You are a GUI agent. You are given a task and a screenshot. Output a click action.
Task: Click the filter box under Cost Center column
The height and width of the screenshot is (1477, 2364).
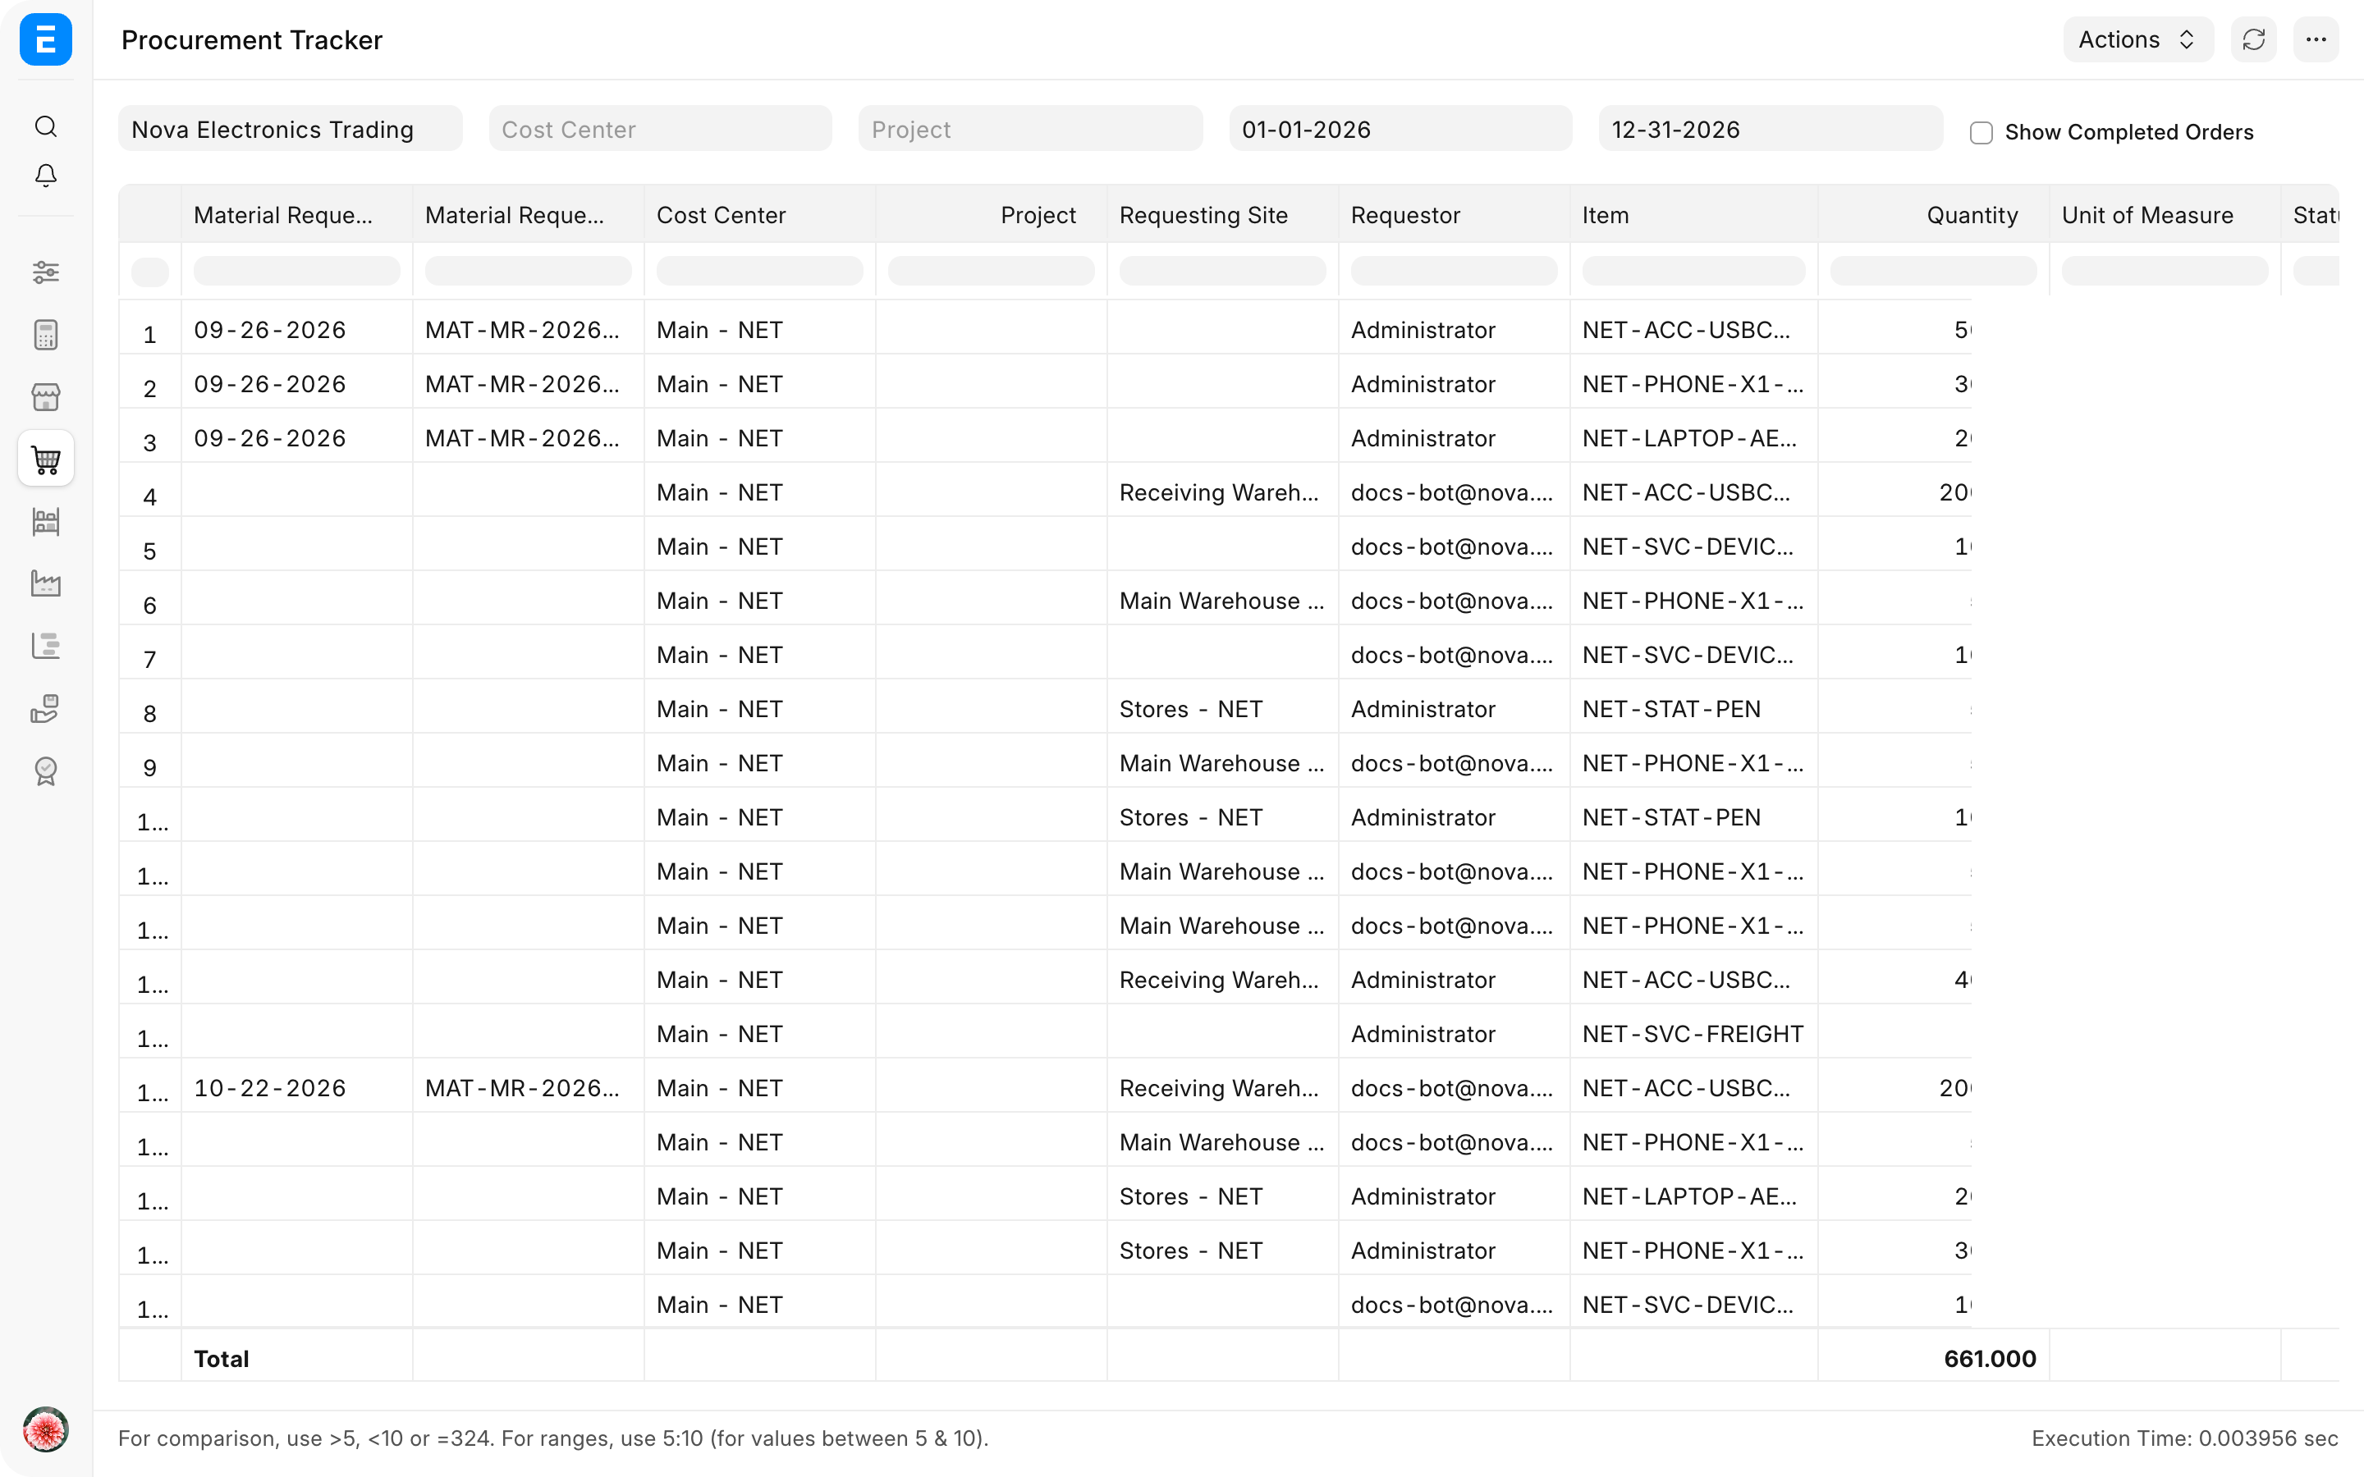760,271
